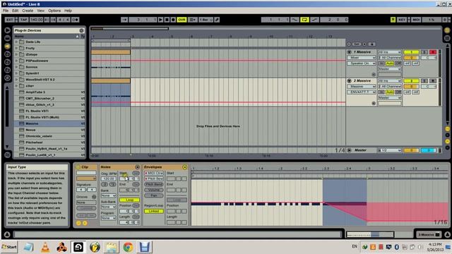The width and height of the screenshot is (452, 254).
Task: Click the Punch-Out switch icon
Action: [x=314, y=20]
